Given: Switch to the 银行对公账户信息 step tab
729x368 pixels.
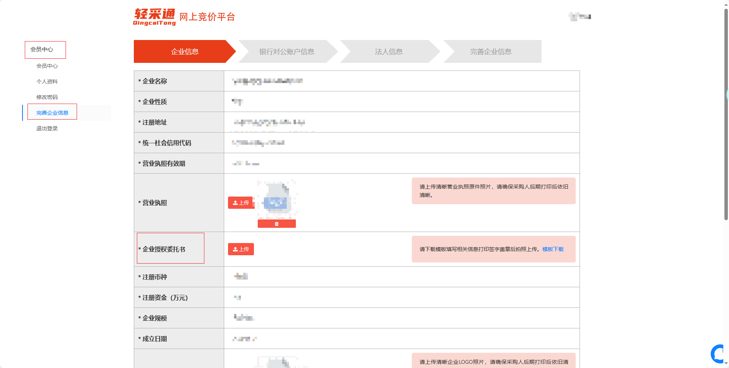Looking at the screenshot, I should 287,51.
